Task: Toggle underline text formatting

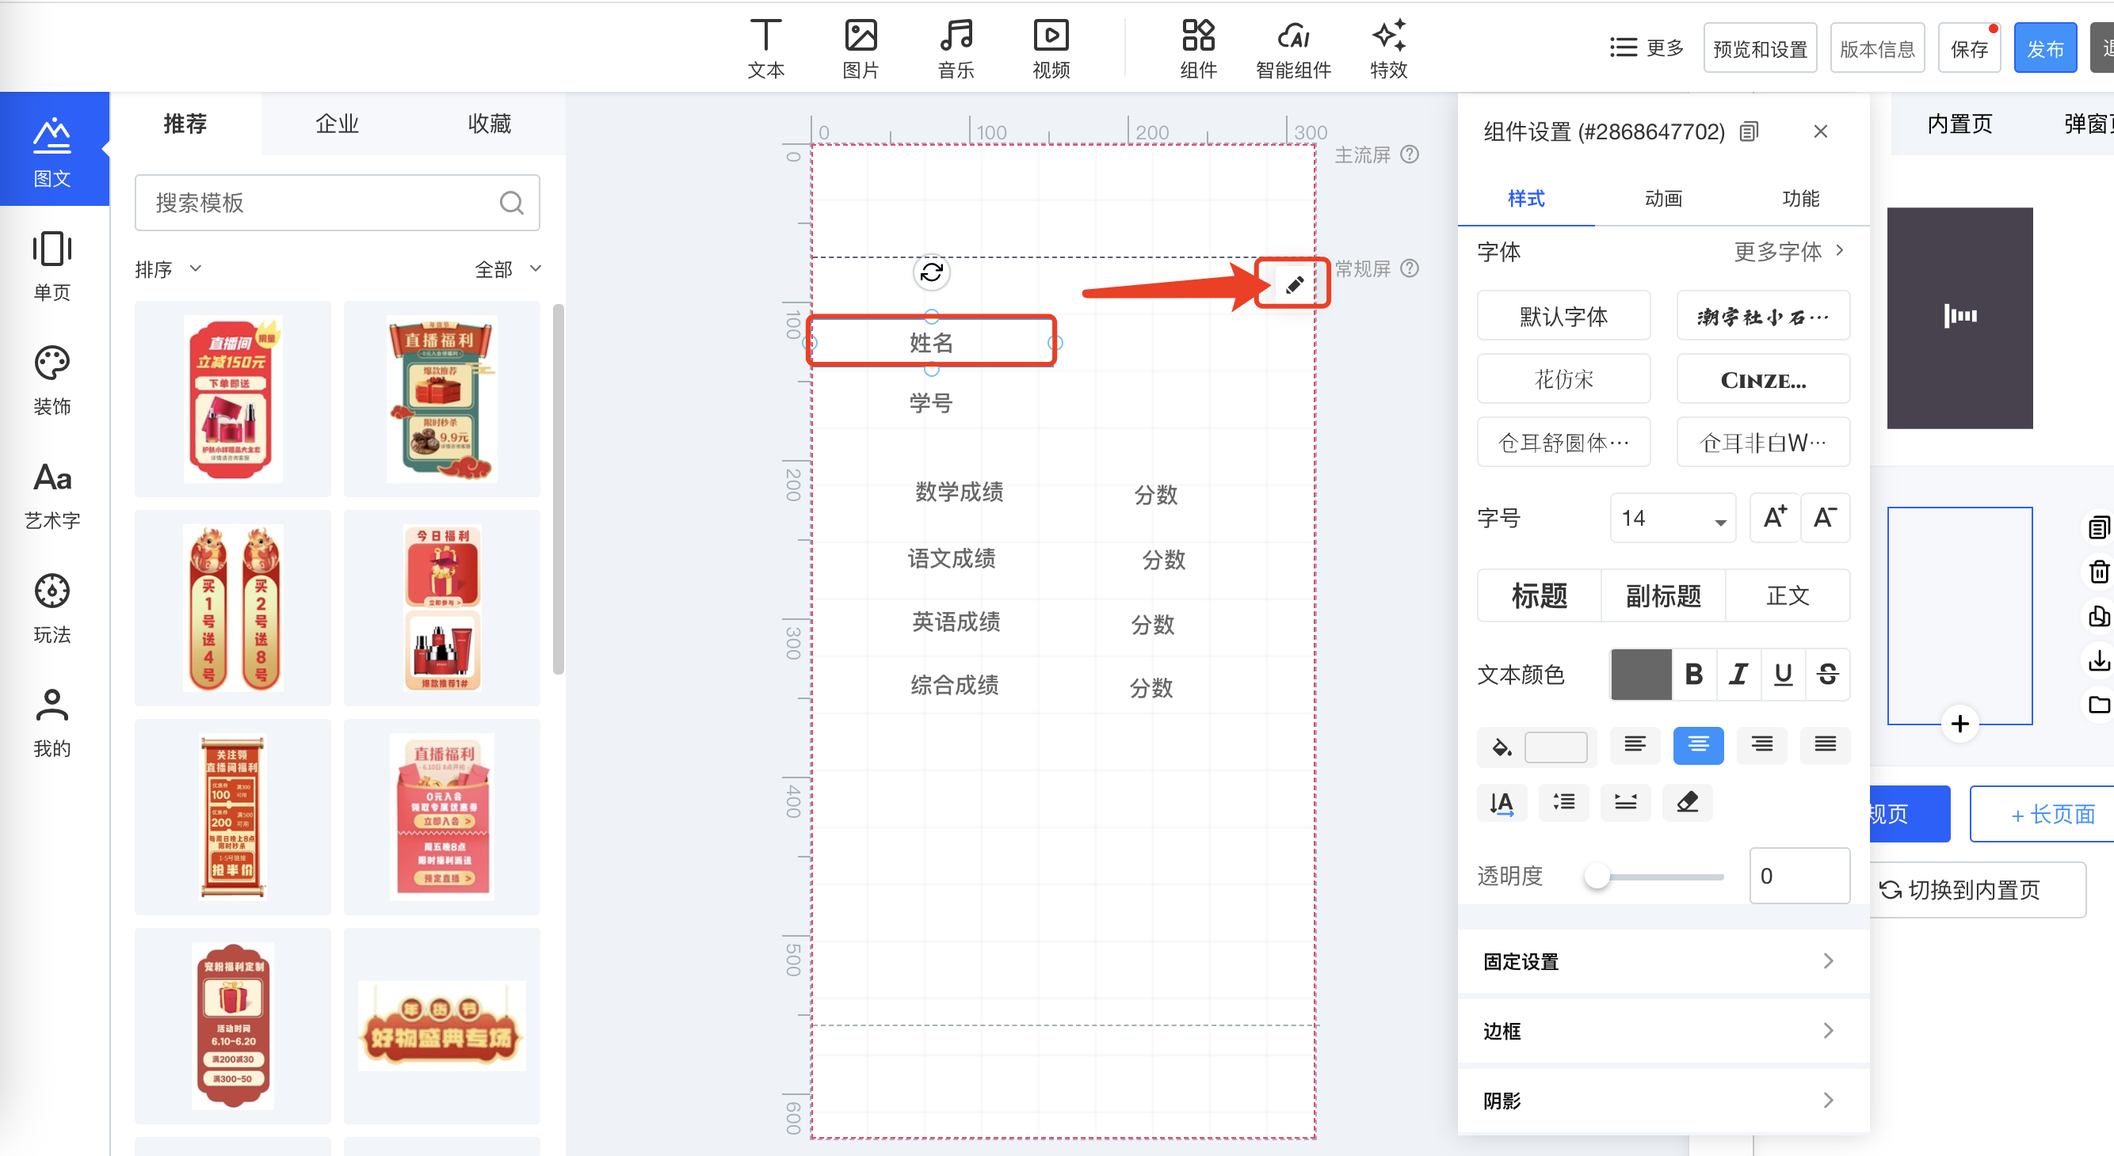Action: (1783, 674)
